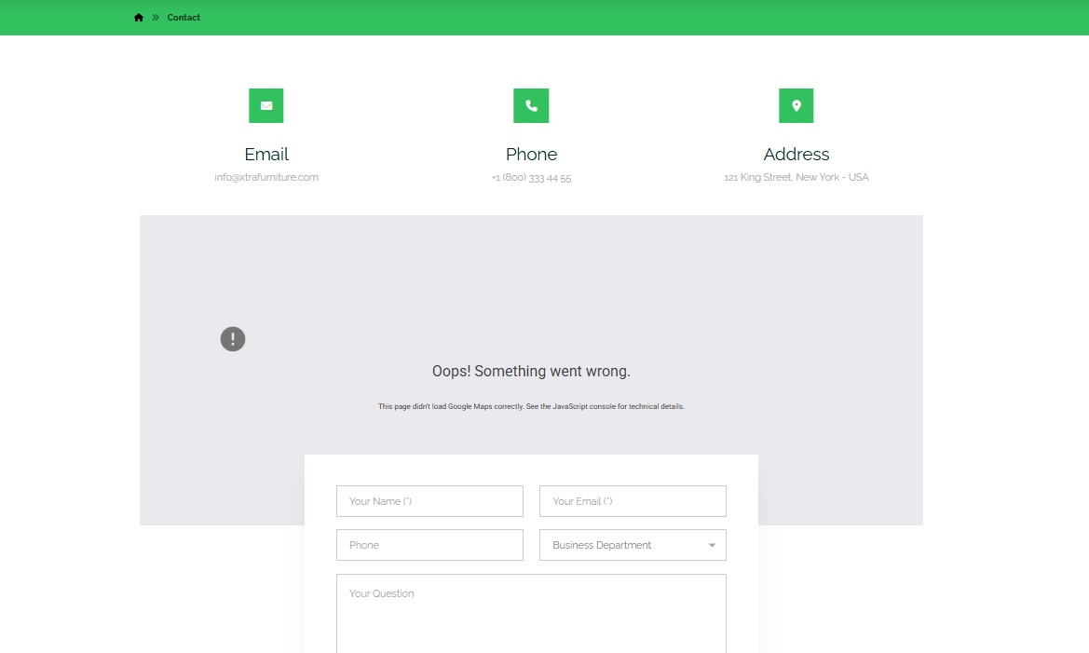Screen dimensions: 1089x653
Task: Click the info@xtrafurniture.com email address
Action: (266, 178)
